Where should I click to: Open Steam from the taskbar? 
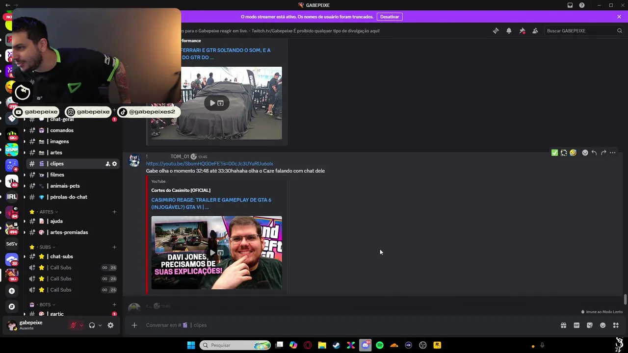coord(336,345)
